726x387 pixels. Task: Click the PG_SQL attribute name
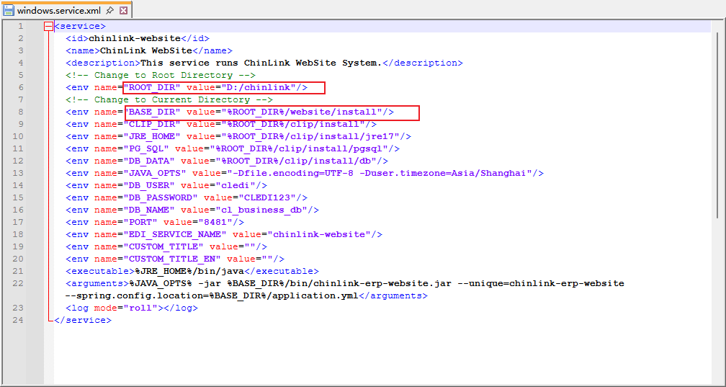(x=146, y=148)
